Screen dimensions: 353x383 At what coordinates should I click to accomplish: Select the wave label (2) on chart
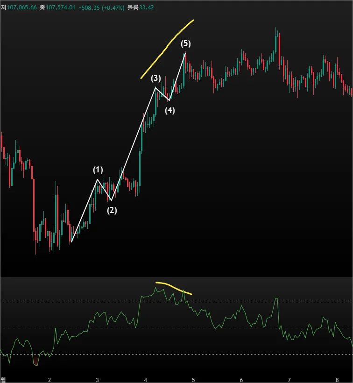112,210
